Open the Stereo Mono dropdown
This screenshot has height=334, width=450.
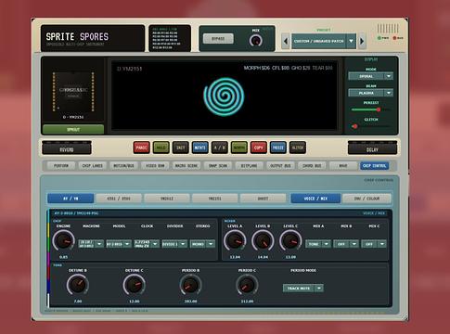point(202,244)
